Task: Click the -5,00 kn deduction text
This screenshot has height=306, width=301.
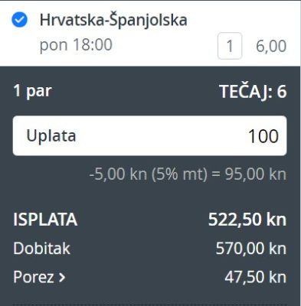Action: pyautogui.click(x=118, y=174)
